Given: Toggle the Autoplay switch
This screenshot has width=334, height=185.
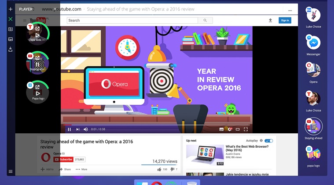Looking at the screenshot, I should [268, 141].
